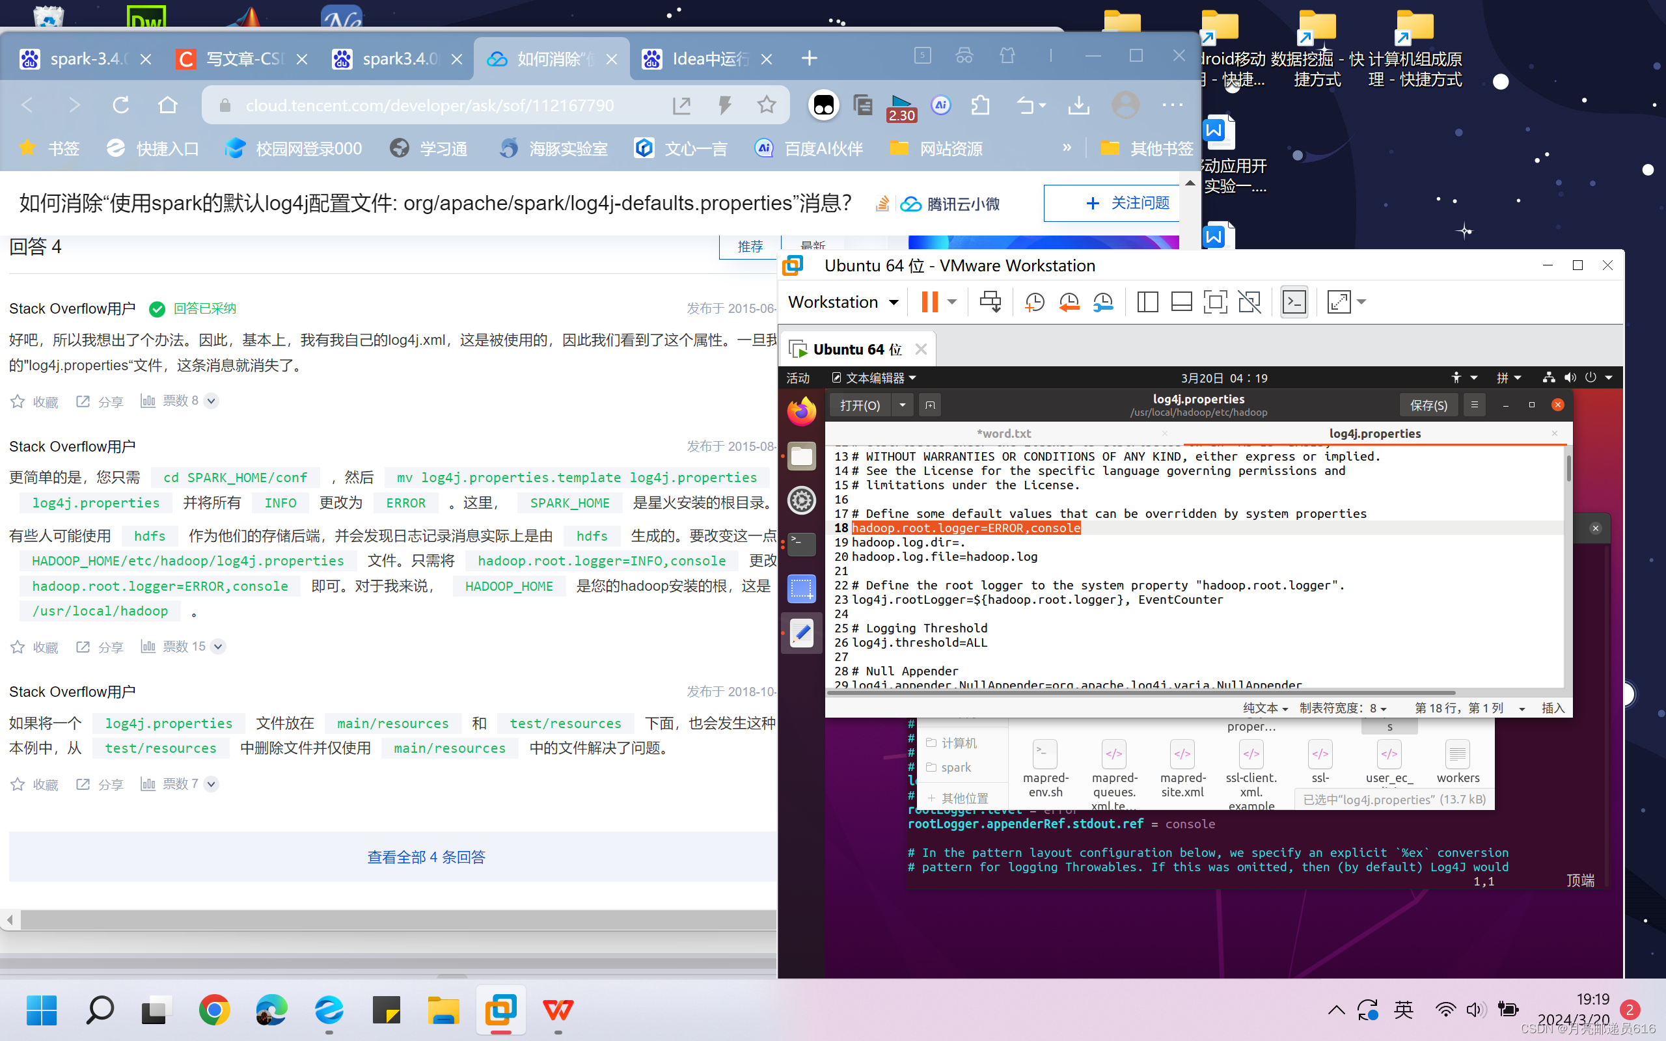Click the 查看全部 4 条回答 link
The height and width of the screenshot is (1041, 1666).
(x=426, y=856)
